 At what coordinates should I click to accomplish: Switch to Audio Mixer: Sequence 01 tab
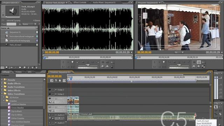[x=104, y=2]
